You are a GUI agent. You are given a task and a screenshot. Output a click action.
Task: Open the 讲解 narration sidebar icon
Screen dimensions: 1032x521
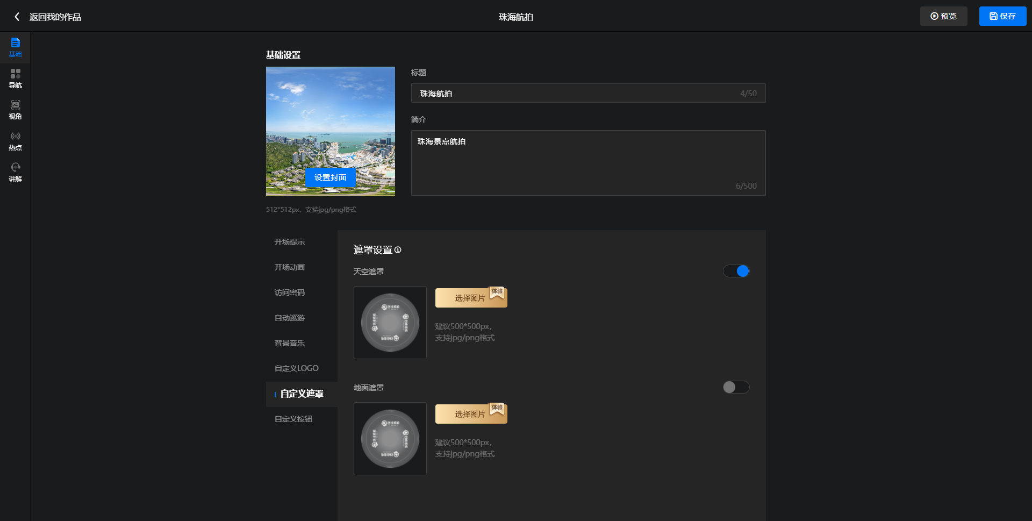15,172
